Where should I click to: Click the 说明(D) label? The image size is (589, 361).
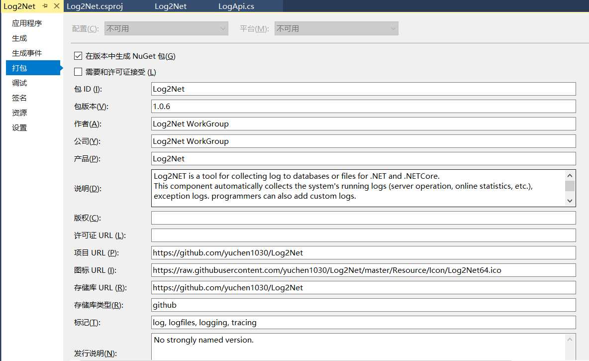pyautogui.click(x=88, y=188)
